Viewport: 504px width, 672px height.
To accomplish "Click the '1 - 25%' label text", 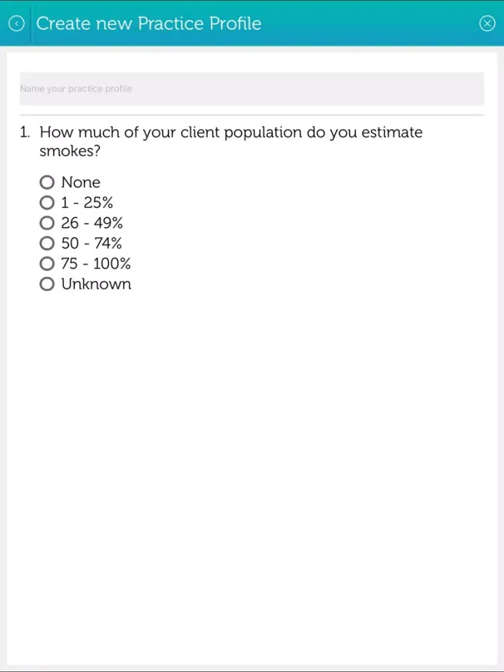I will click(x=87, y=202).
